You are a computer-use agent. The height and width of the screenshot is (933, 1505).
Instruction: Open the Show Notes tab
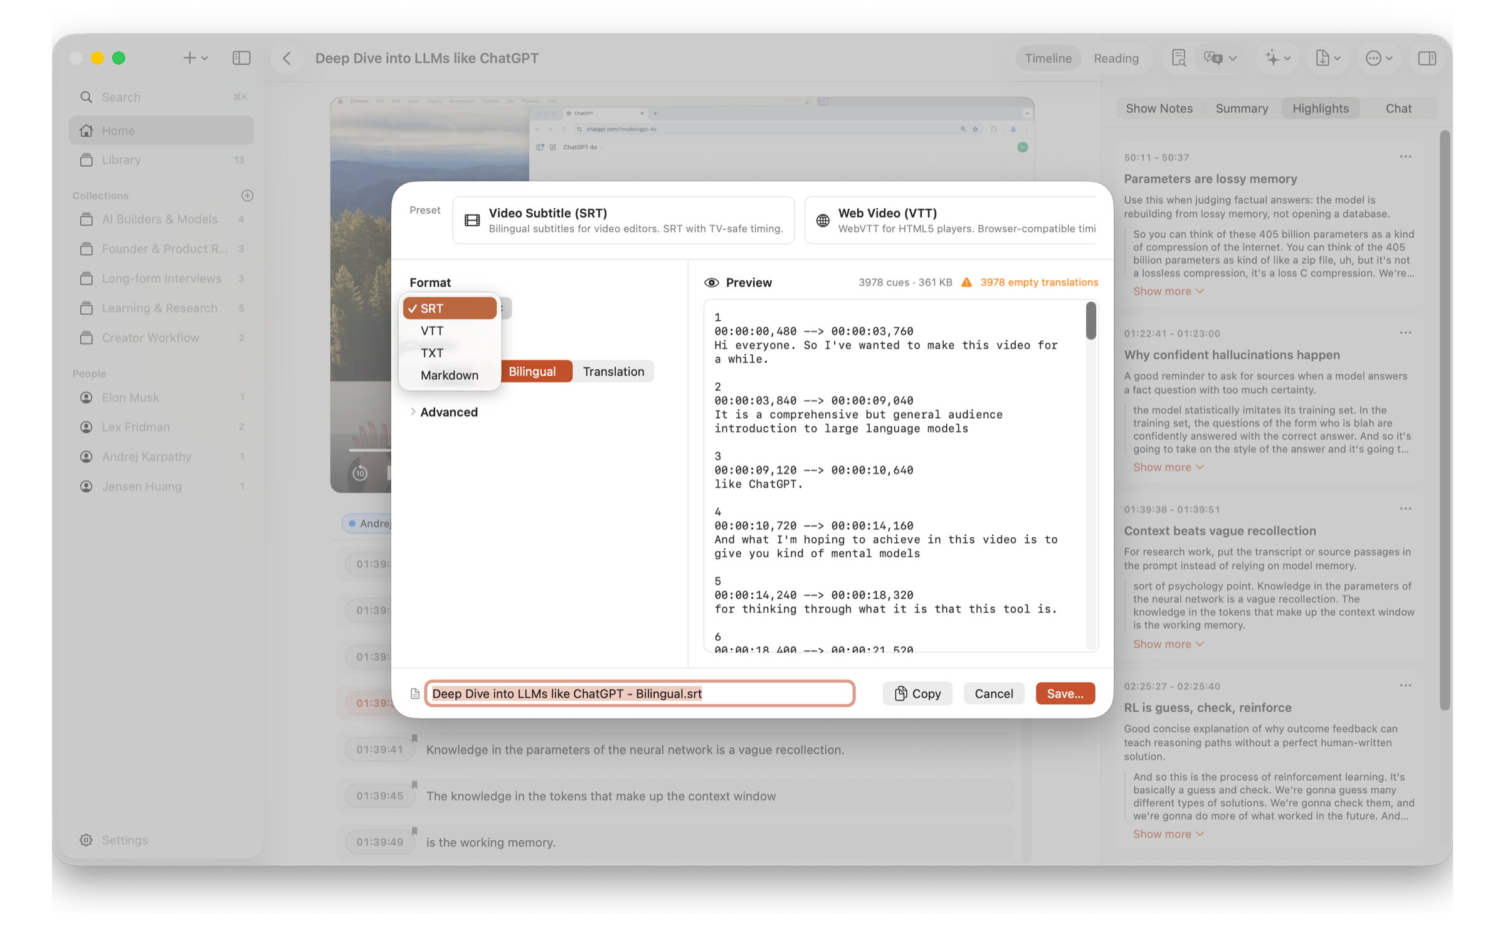coord(1159,108)
